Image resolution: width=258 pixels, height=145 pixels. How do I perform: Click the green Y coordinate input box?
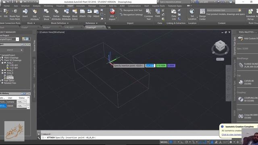161,66
